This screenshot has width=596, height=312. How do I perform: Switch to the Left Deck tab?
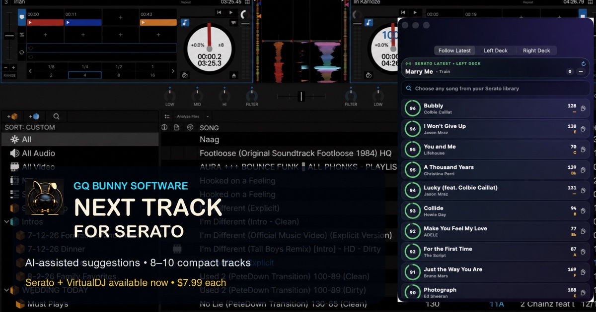(496, 51)
